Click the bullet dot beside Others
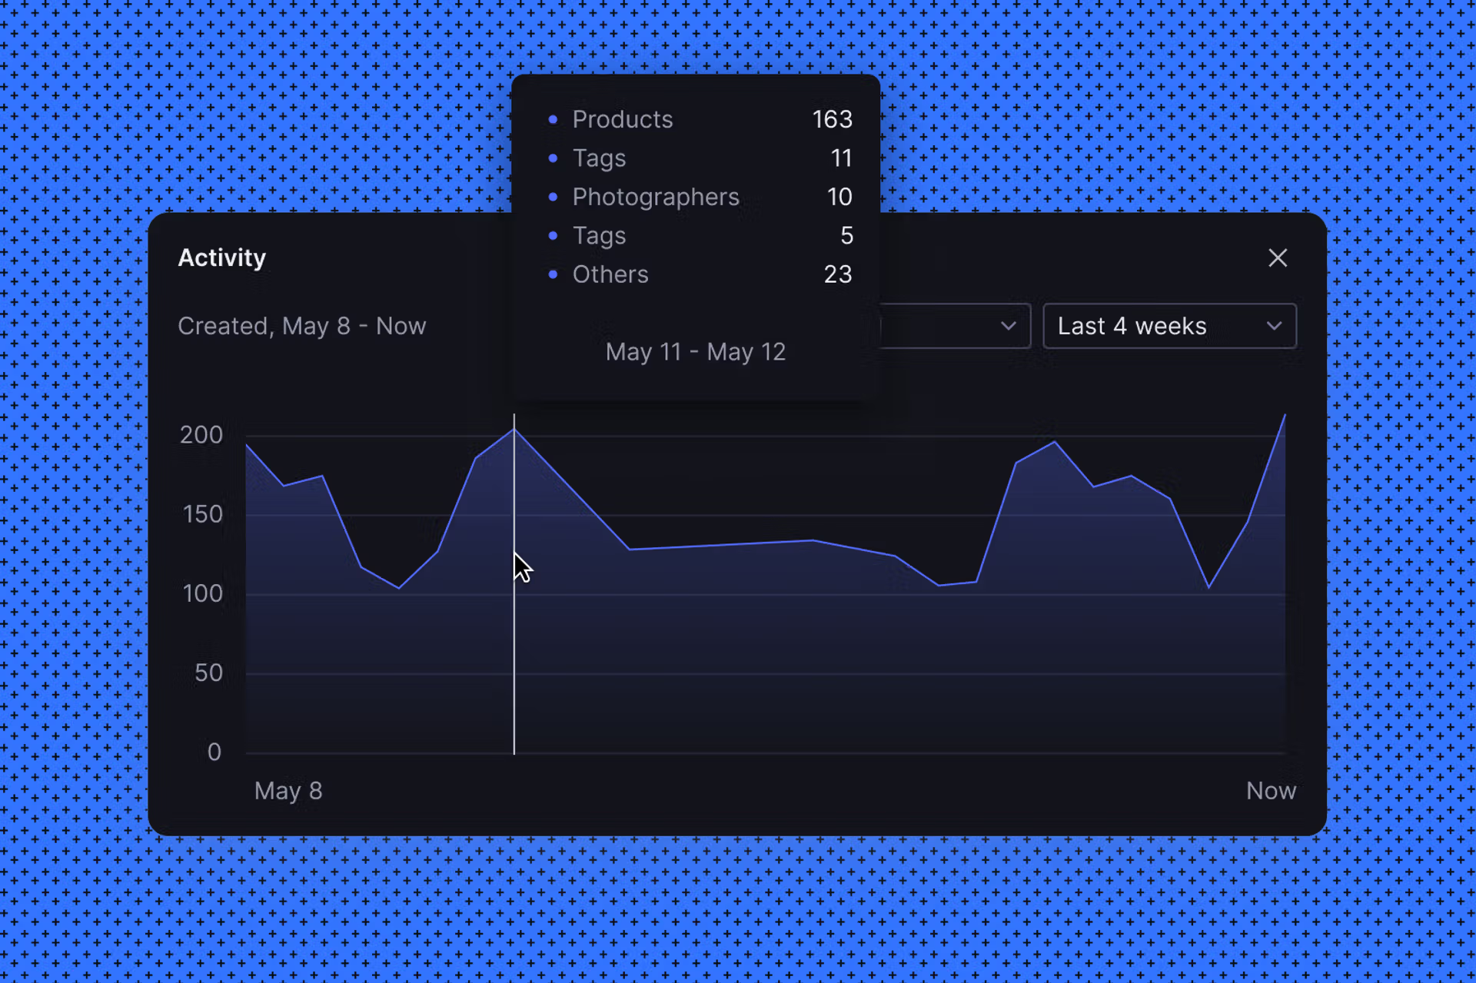Screen dimensions: 1476x983 pyautogui.click(x=553, y=274)
